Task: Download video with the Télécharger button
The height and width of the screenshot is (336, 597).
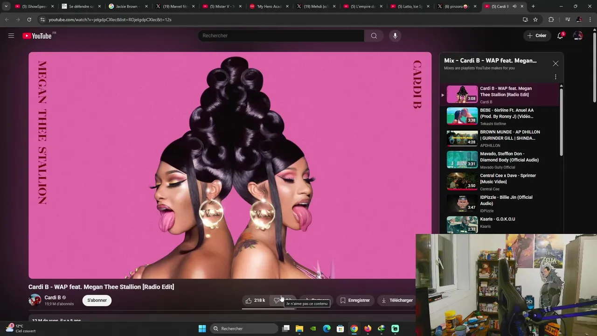Action: 397,300
